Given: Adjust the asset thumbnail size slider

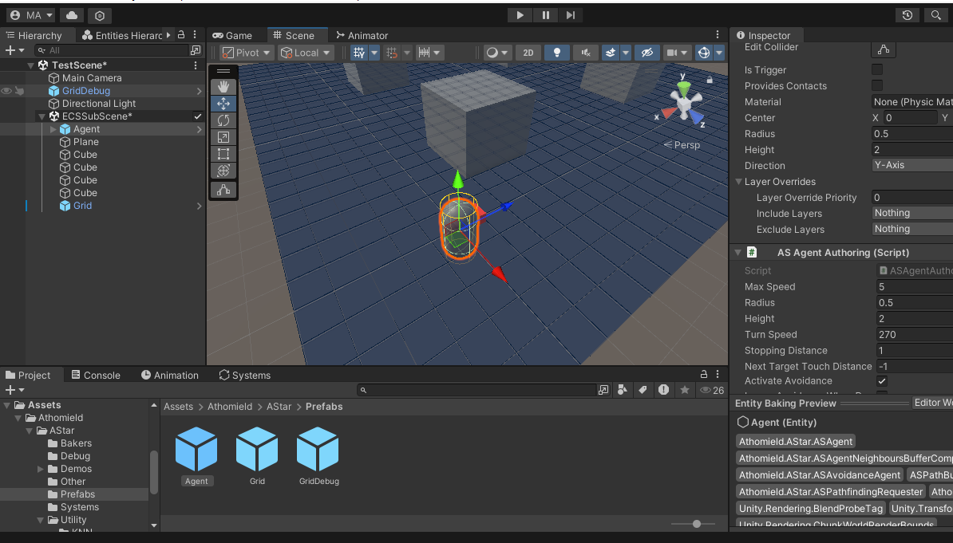Looking at the screenshot, I should click(x=697, y=524).
